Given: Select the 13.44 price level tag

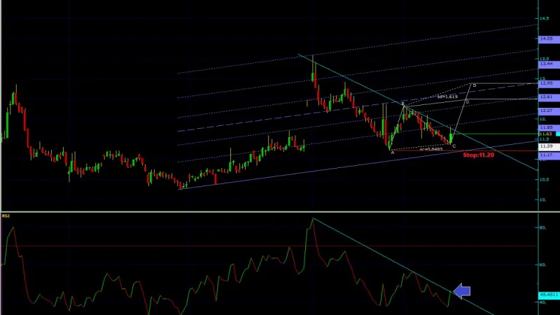Looking at the screenshot, I should pyautogui.click(x=549, y=64).
